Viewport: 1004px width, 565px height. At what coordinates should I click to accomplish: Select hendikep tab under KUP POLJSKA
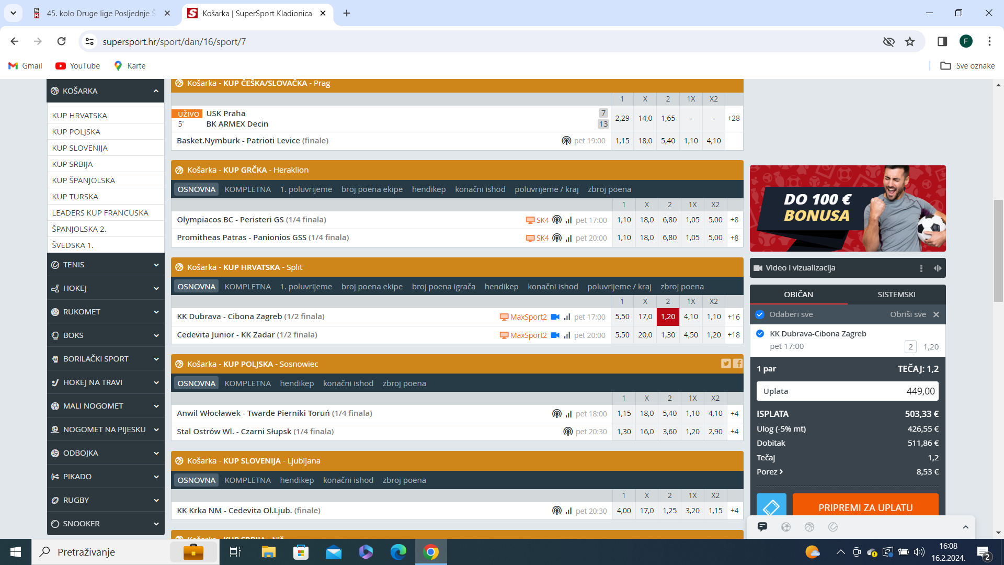pyautogui.click(x=297, y=383)
